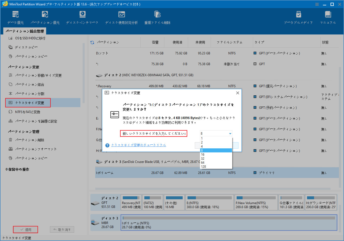The height and width of the screenshot is (241, 344).
Task: Sort by 未使用 column header
Action: pos(200,42)
